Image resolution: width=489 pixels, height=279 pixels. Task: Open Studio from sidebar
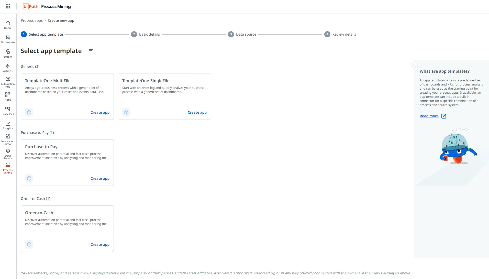pos(8,54)
